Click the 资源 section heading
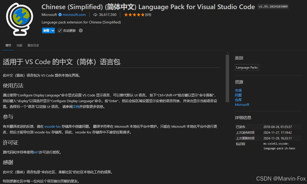Screen dimensions: 307x184 click(x=239, y=82)
